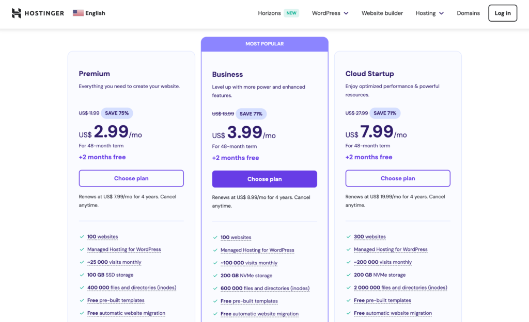Click Cloud Startup's Free pre-built templates

[382, 300]
